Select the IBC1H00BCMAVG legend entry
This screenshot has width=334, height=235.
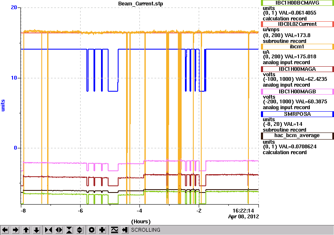tap(297, 3)
